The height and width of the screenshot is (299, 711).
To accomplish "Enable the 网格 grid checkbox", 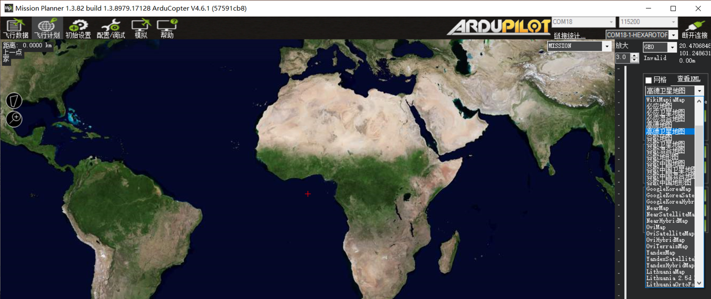I will tap(649, 80).
